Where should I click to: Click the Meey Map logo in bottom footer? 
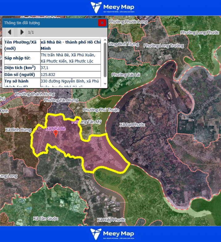111,234
